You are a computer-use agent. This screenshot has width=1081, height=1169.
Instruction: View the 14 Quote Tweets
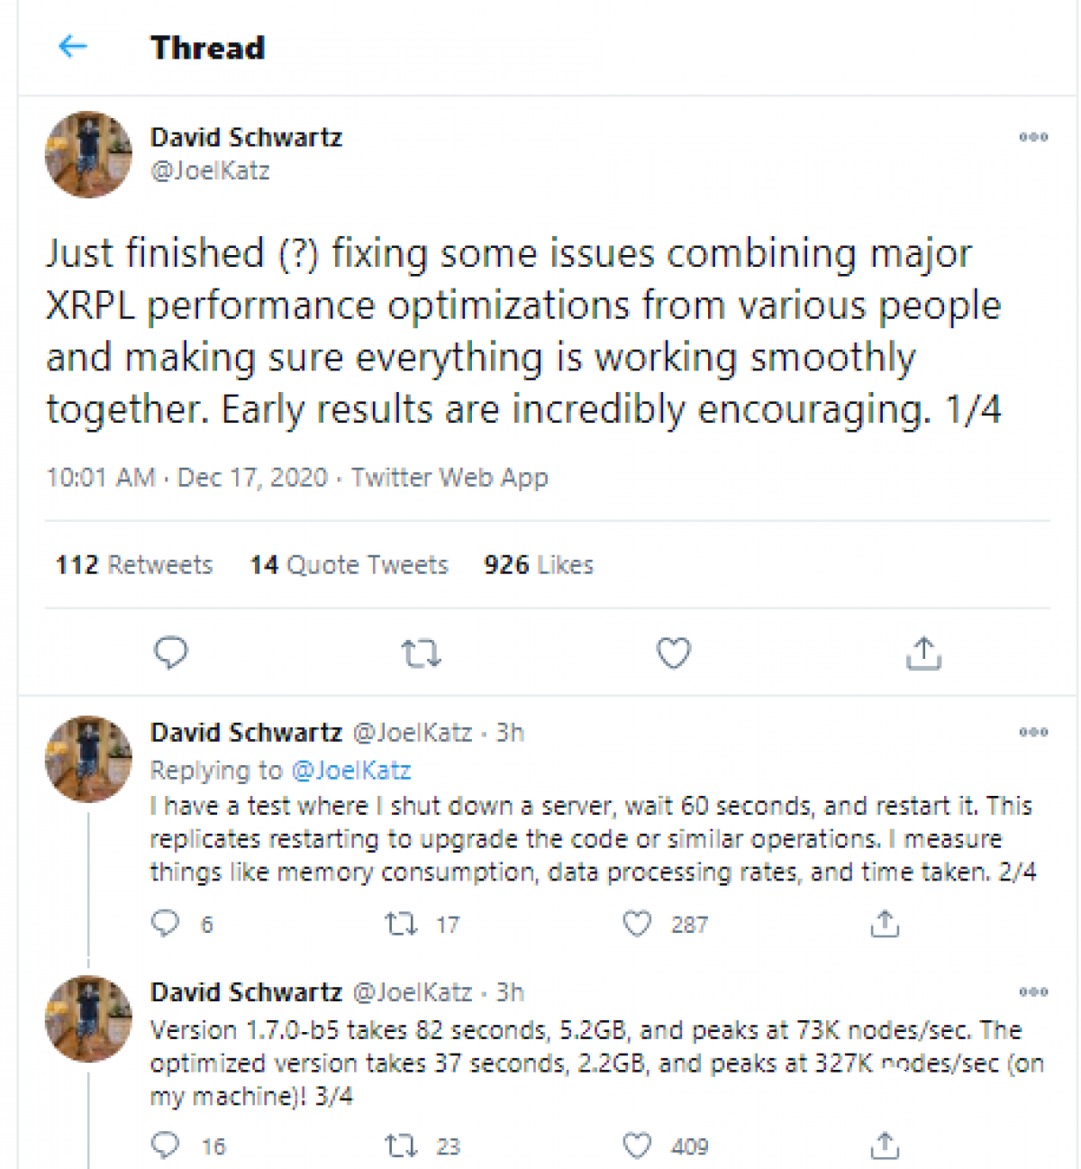(349, 565)
